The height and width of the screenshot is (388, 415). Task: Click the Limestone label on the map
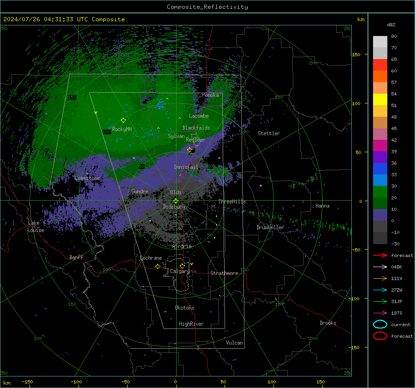pos(87,178)
